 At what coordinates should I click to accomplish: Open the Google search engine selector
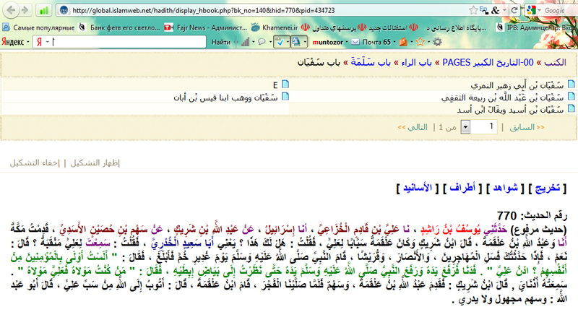click(532, 10)
